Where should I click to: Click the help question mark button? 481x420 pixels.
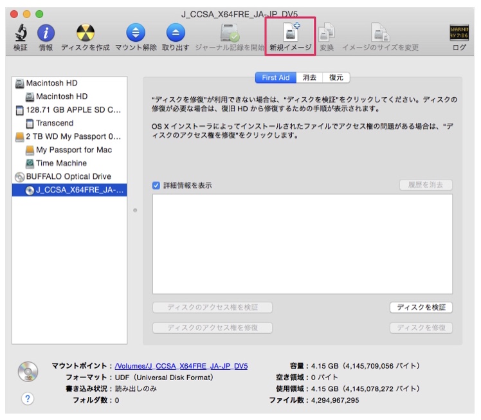tap(27, 398)
